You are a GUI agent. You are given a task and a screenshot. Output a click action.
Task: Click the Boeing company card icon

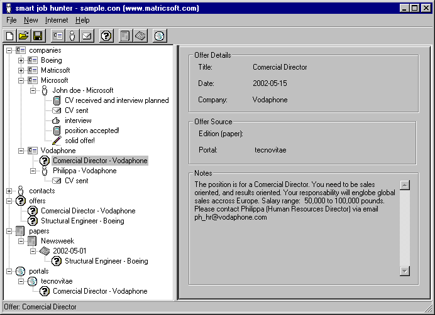[33, 60]
